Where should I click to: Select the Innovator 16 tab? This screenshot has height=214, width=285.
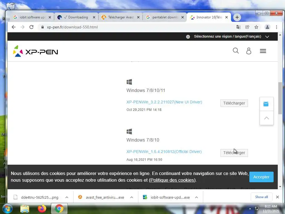(x=209, y=17)
